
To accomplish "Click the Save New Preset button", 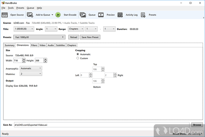I will click(x=90, y=37).
